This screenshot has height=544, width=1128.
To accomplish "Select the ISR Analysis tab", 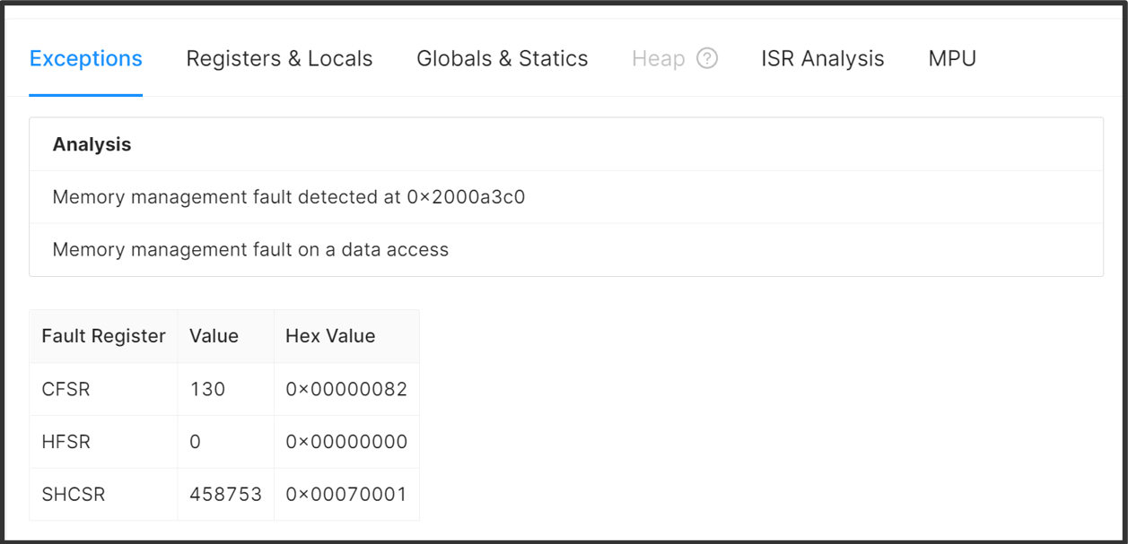I will [x=821, y=57].
